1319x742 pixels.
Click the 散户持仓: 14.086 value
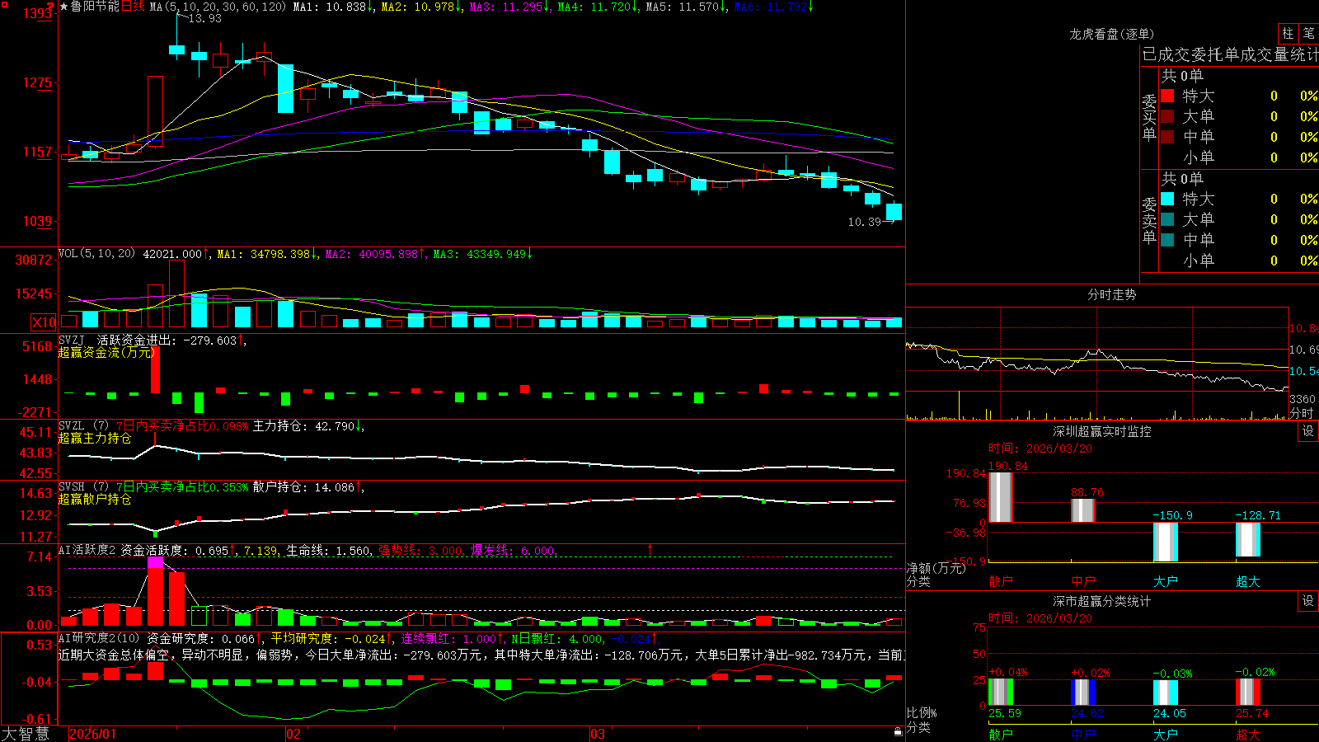click(308, 487)
